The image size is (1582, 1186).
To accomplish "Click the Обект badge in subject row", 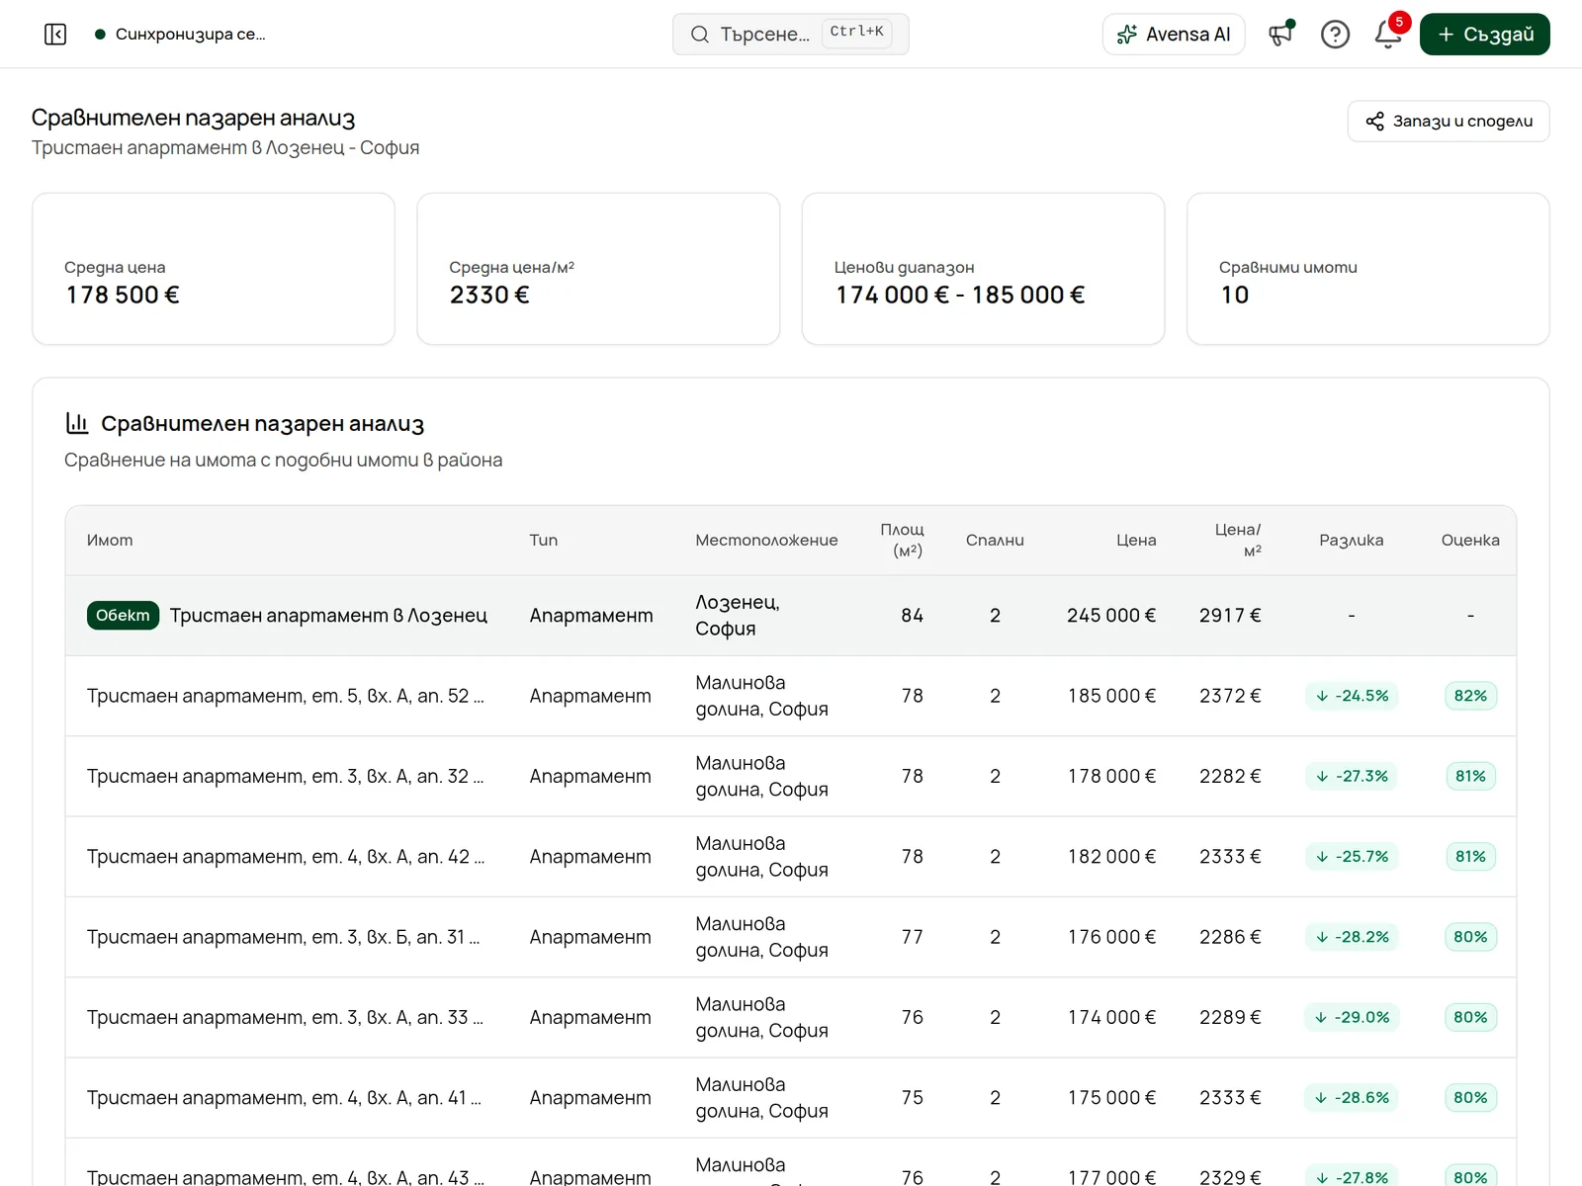I will coord(123,615).
